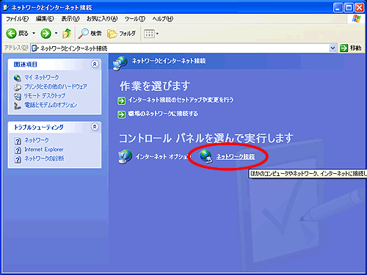Click help icon beside Internet Explorer

pyautogui.click(x=18, y=150)
